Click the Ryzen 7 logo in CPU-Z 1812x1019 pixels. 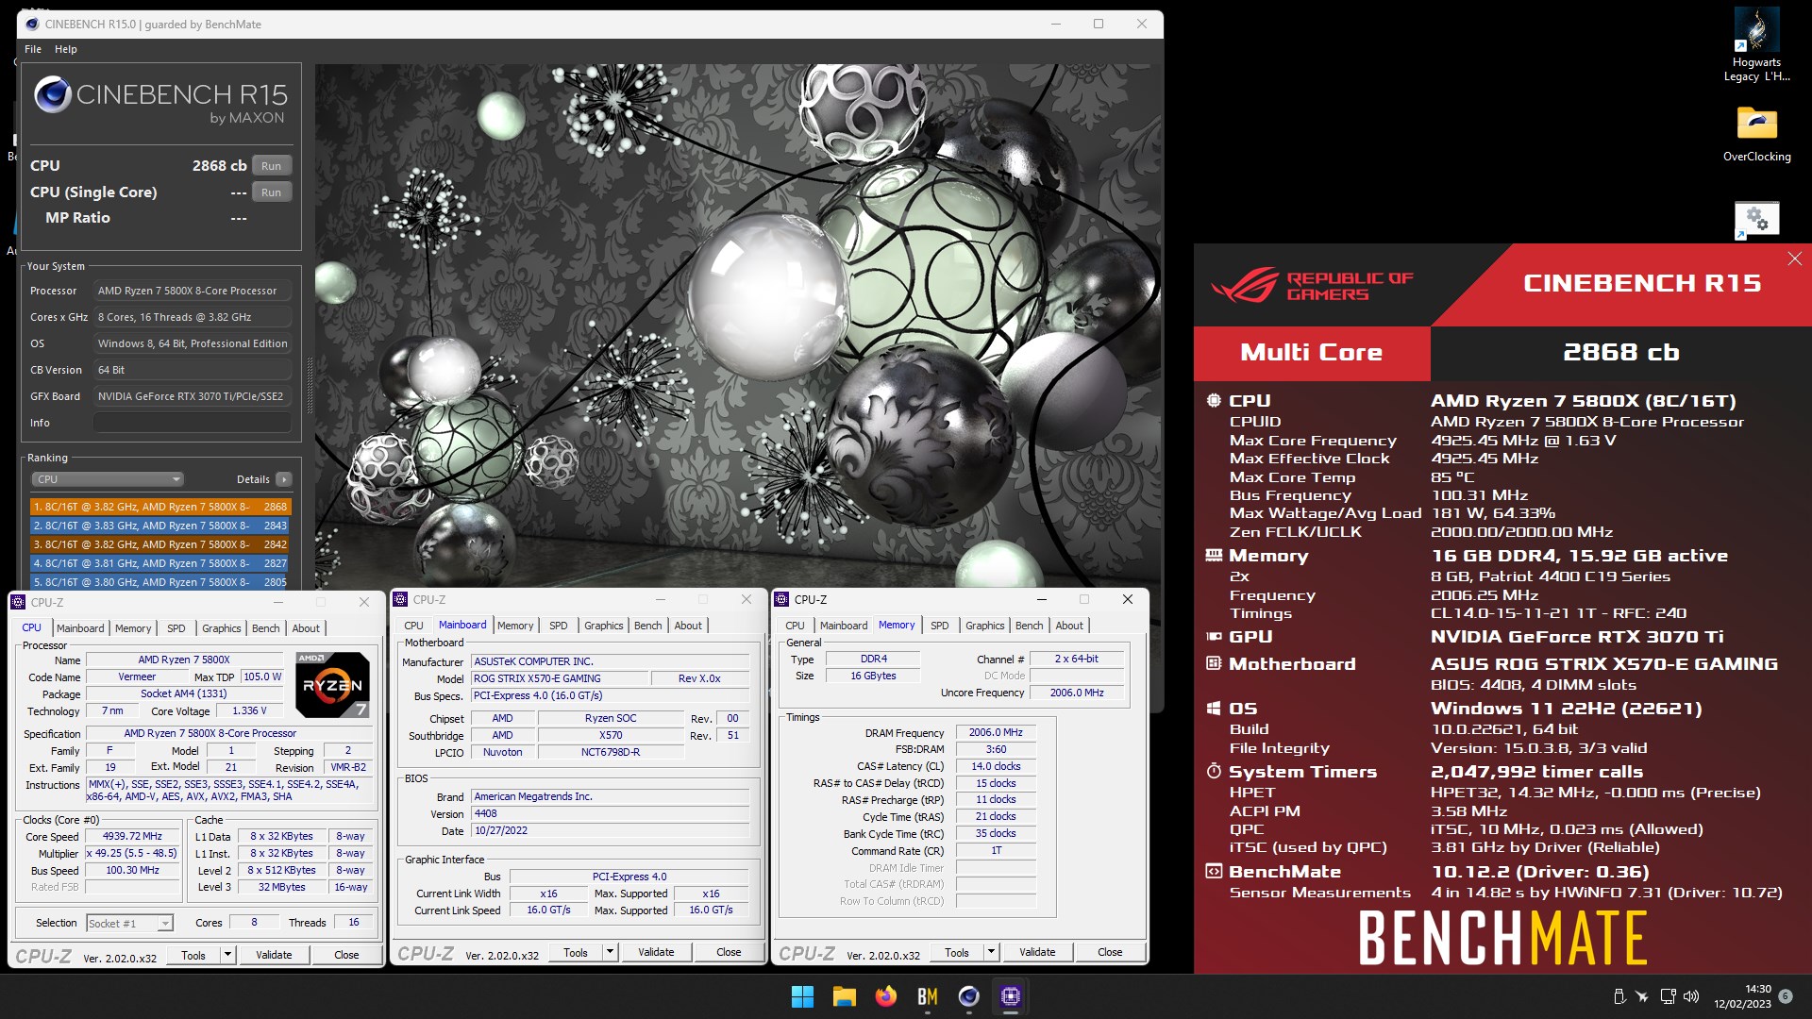(332, 684)
